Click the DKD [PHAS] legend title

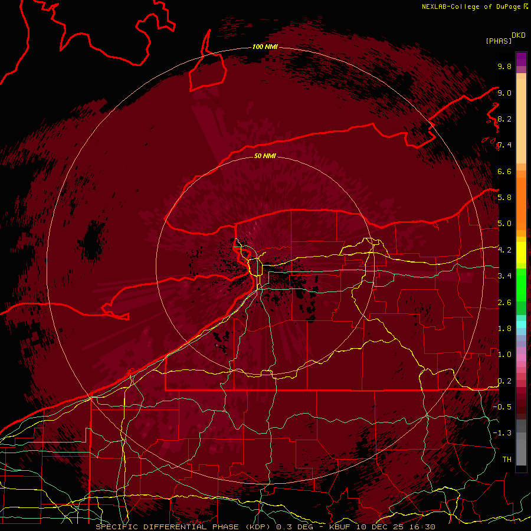pyautogui.click(x=505, y=38)
